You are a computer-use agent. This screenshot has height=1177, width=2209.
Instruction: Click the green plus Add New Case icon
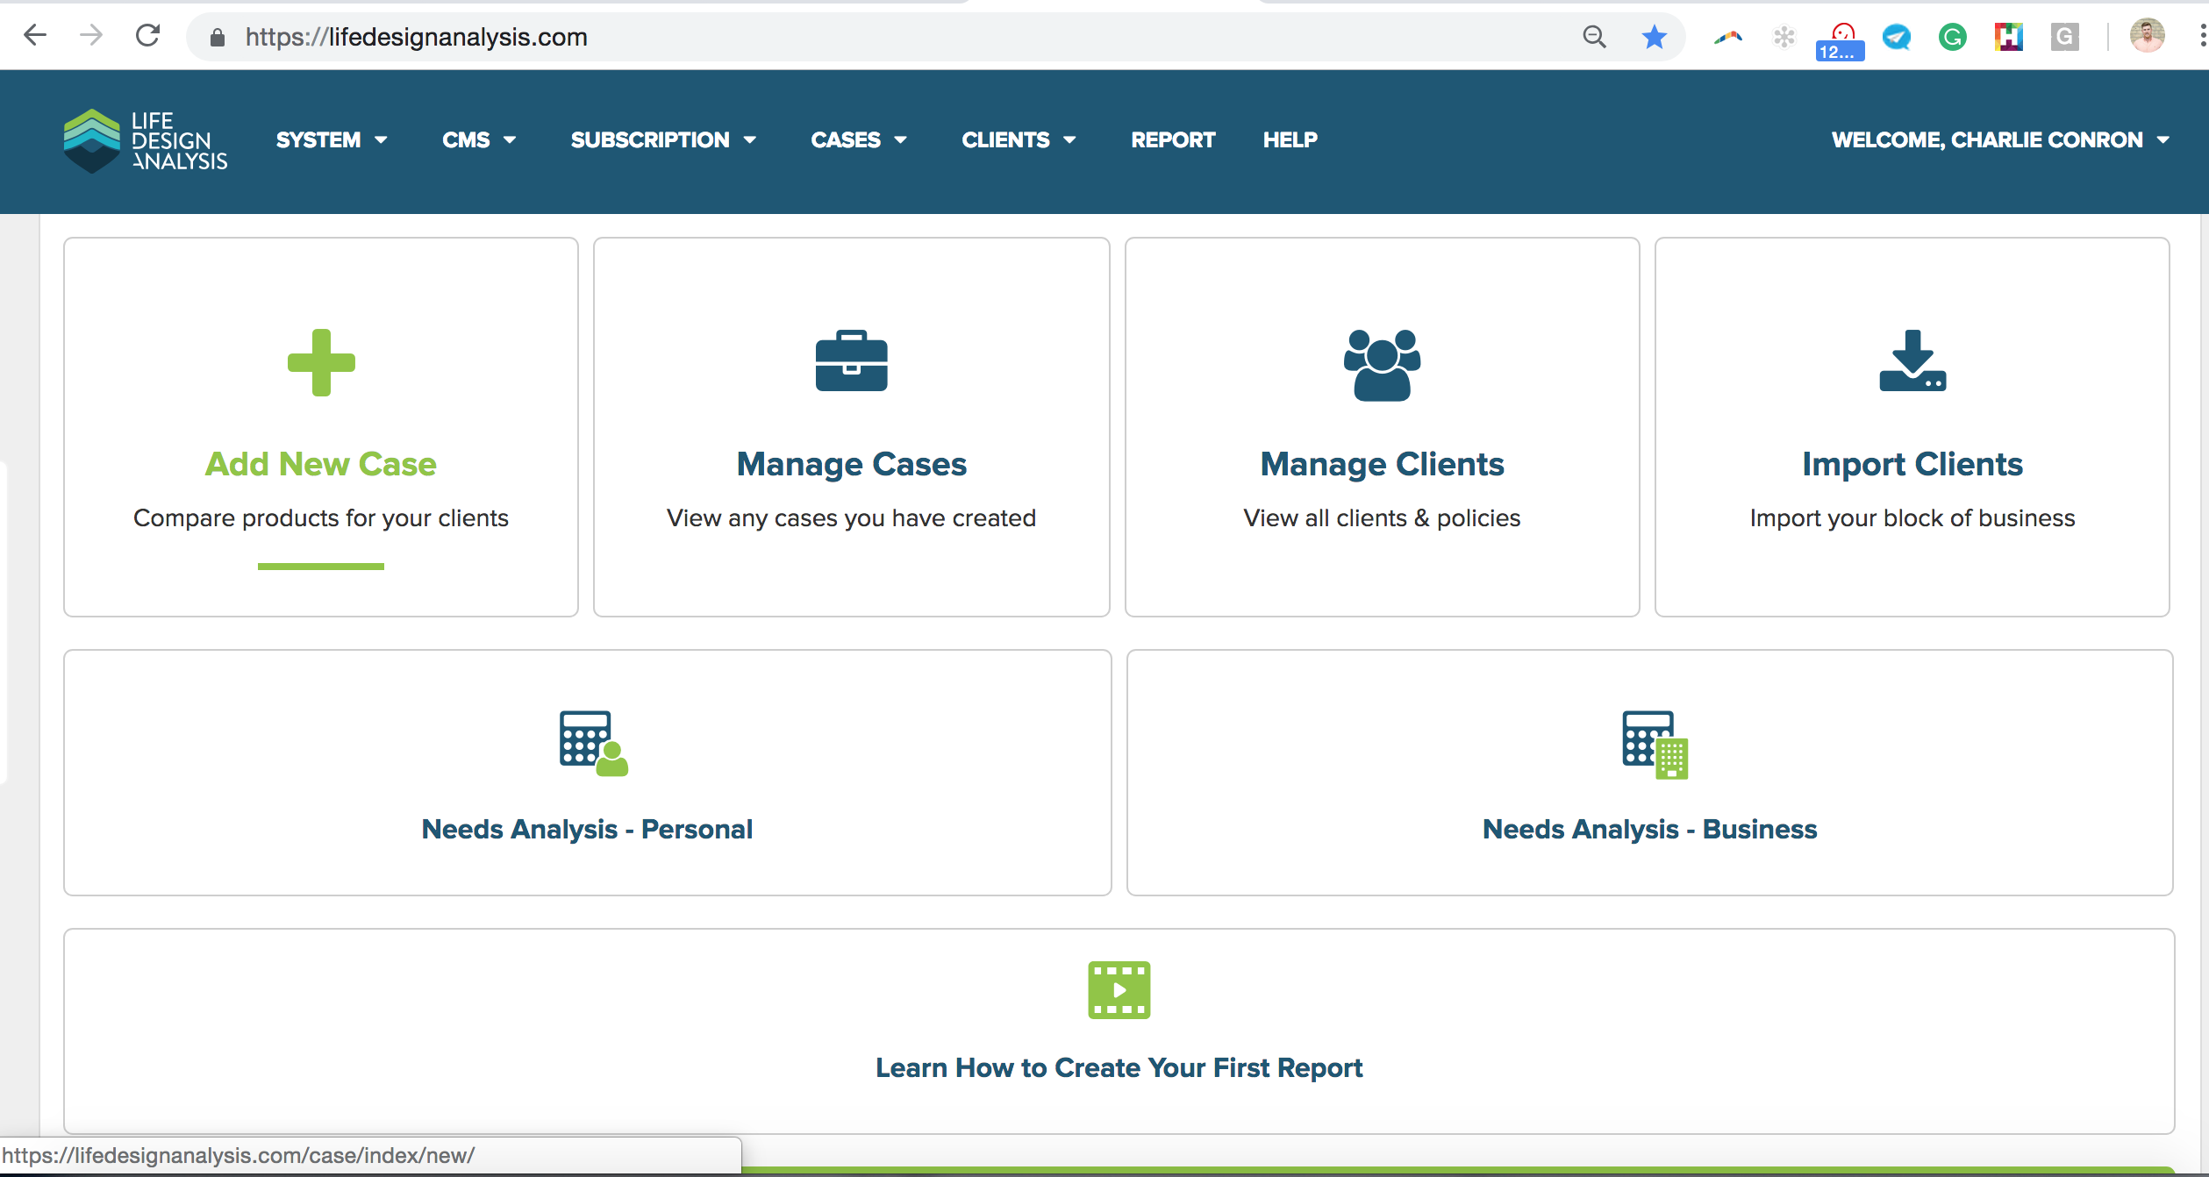(321, 362)
